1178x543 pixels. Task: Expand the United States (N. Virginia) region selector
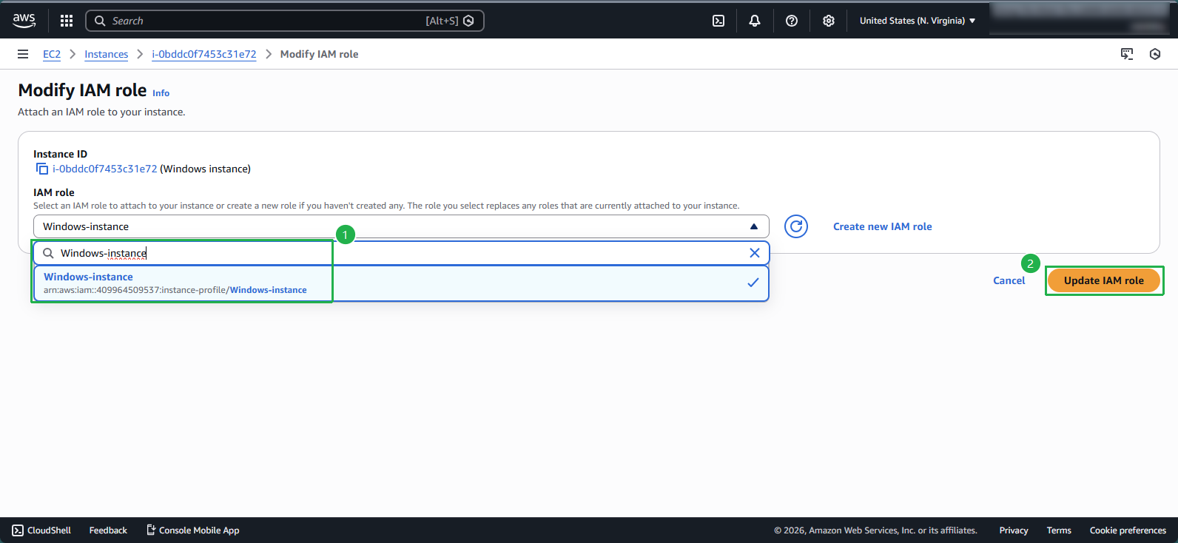tap(918, 21)
